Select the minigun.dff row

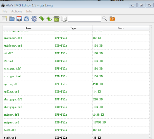[76, 68]
